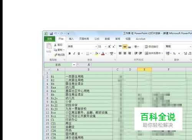Open the number format box showing 常规

point(178,46)
